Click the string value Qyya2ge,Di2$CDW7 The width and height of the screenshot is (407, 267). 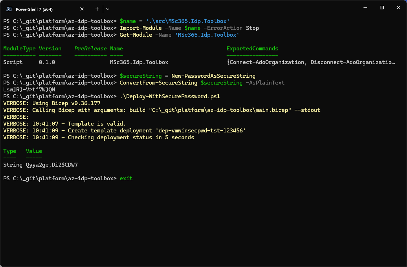(52, 165)
